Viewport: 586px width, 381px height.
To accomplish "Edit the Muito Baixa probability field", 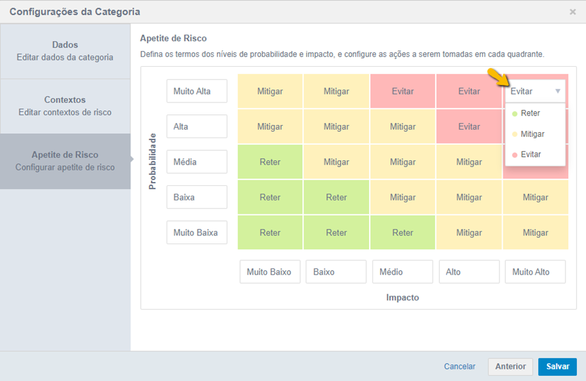I will point(197,233).
